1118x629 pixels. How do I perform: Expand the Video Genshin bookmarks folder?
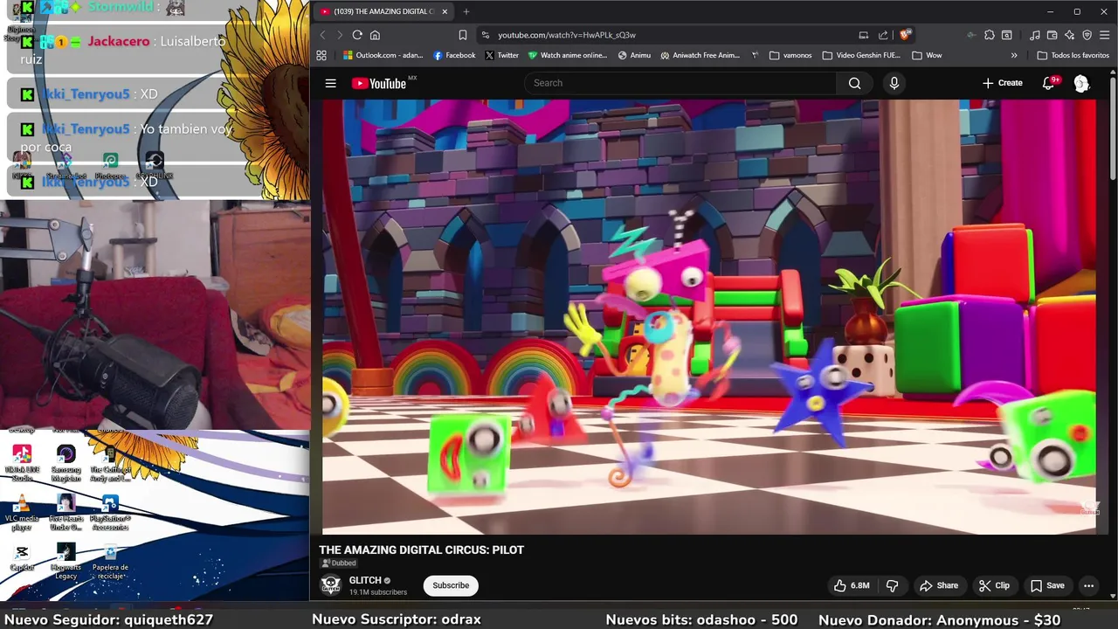coord(861,55)
